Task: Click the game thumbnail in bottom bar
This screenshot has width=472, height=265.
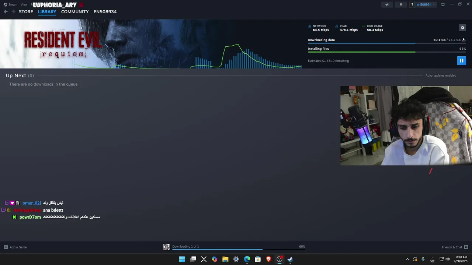Action: (x=166, y=247)
